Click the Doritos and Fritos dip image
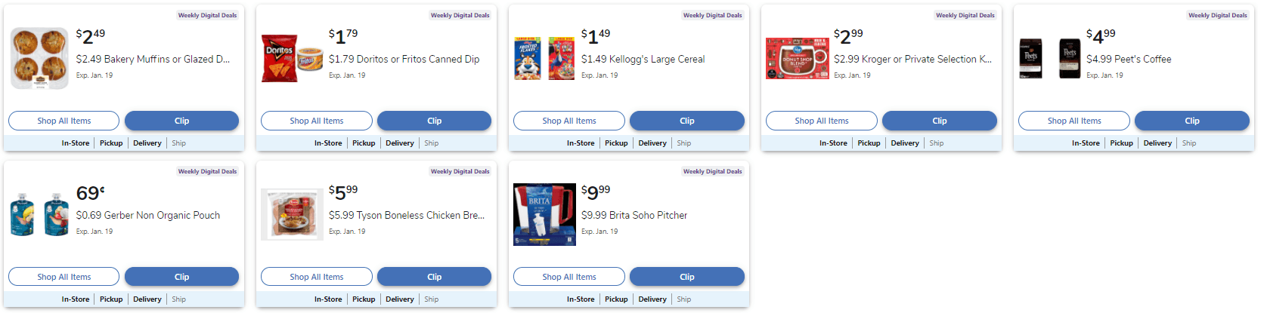This screenshot has height=313, width=1264. 292,58
